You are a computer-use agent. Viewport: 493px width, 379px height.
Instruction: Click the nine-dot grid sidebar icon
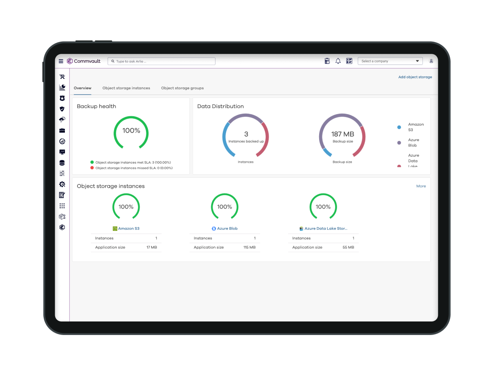tap(62, 206)
